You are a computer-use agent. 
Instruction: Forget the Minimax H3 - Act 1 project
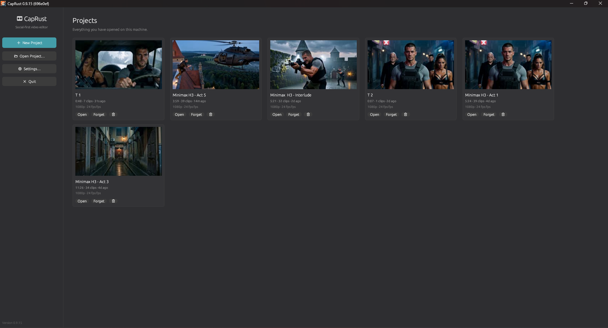[489, 115]
